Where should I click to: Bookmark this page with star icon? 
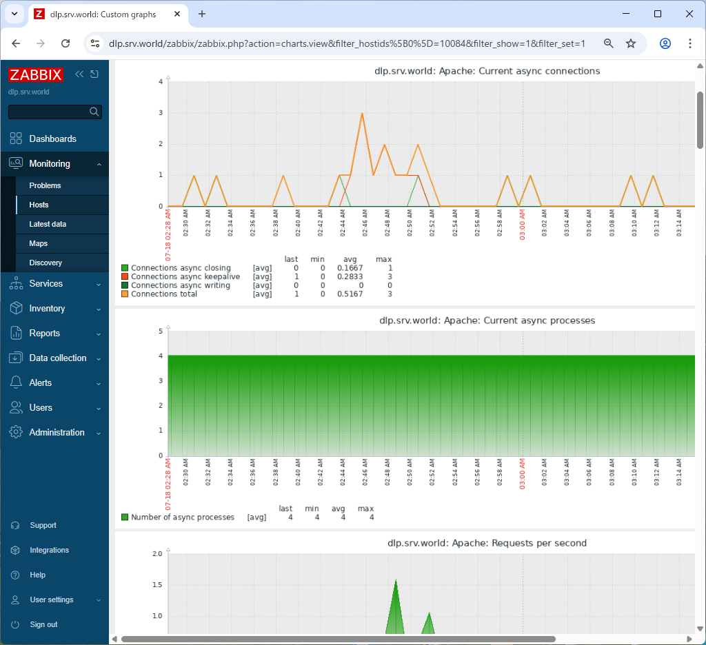pyautogui.click(x=631, y=43)
